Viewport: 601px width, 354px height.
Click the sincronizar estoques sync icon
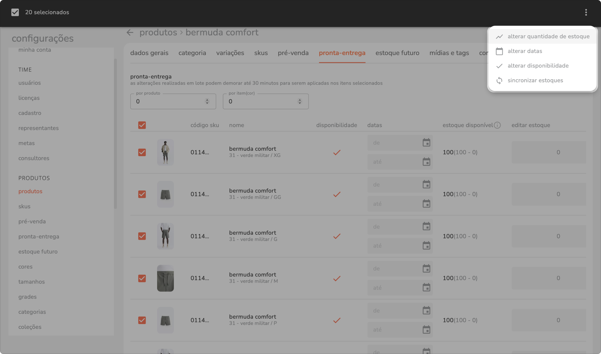pyautogui.click(x=499, y=81)
